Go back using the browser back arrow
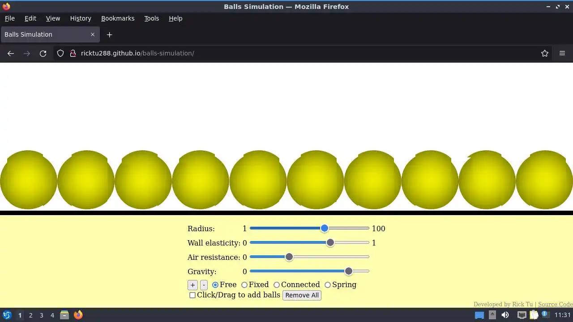This screenshot has width=573, height=322. pos(11,53)
